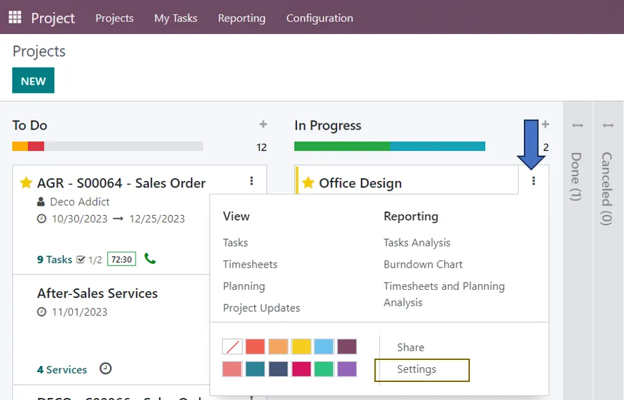
Task: Open Tasks Analysis report
Action: 417,242
